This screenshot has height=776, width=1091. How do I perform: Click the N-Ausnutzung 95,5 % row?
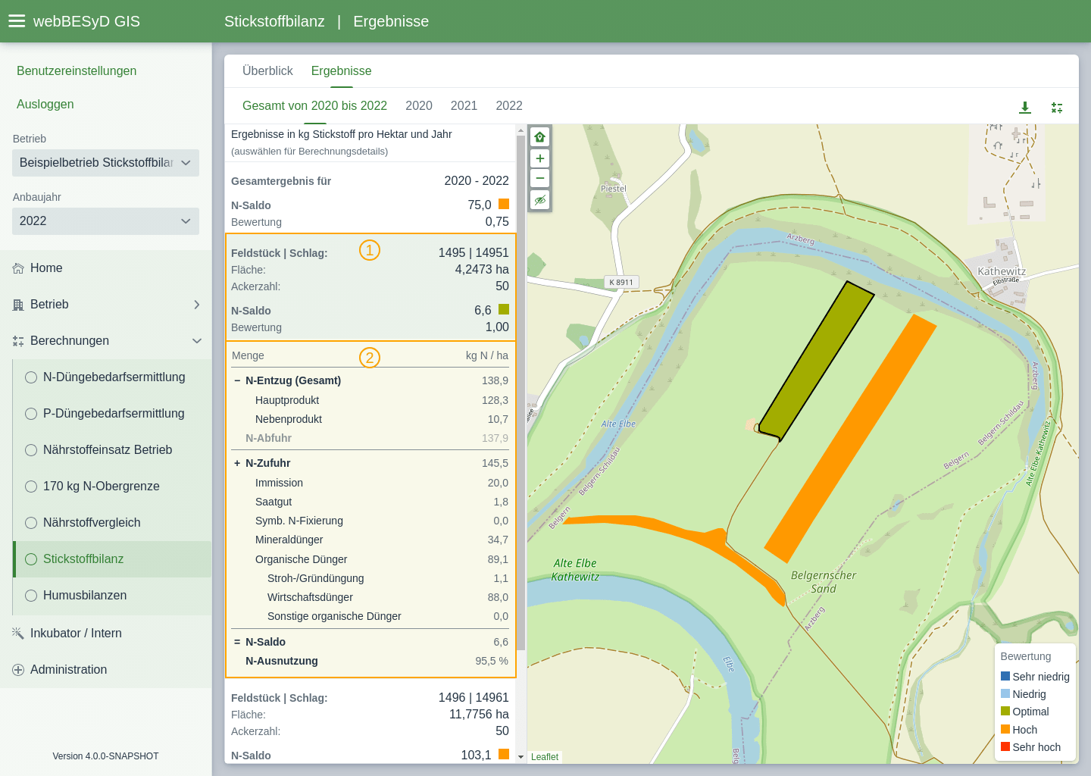point(370,661)
